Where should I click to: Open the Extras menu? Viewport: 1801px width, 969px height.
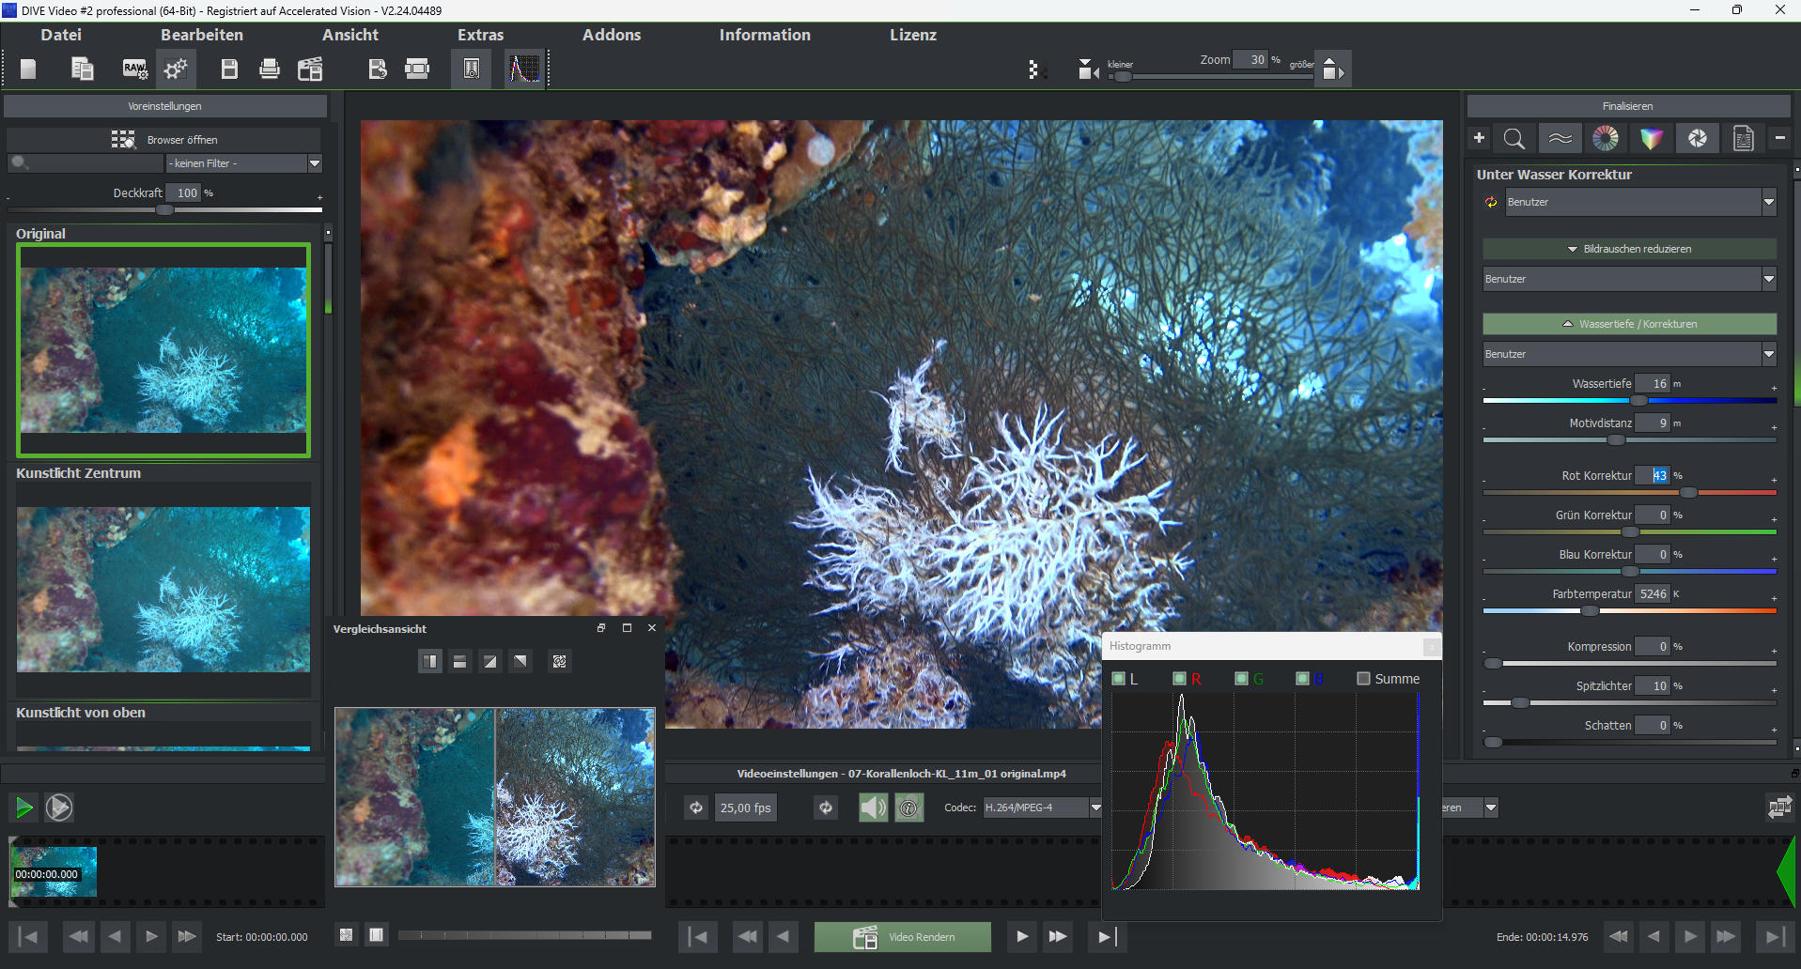pos(481,35)
